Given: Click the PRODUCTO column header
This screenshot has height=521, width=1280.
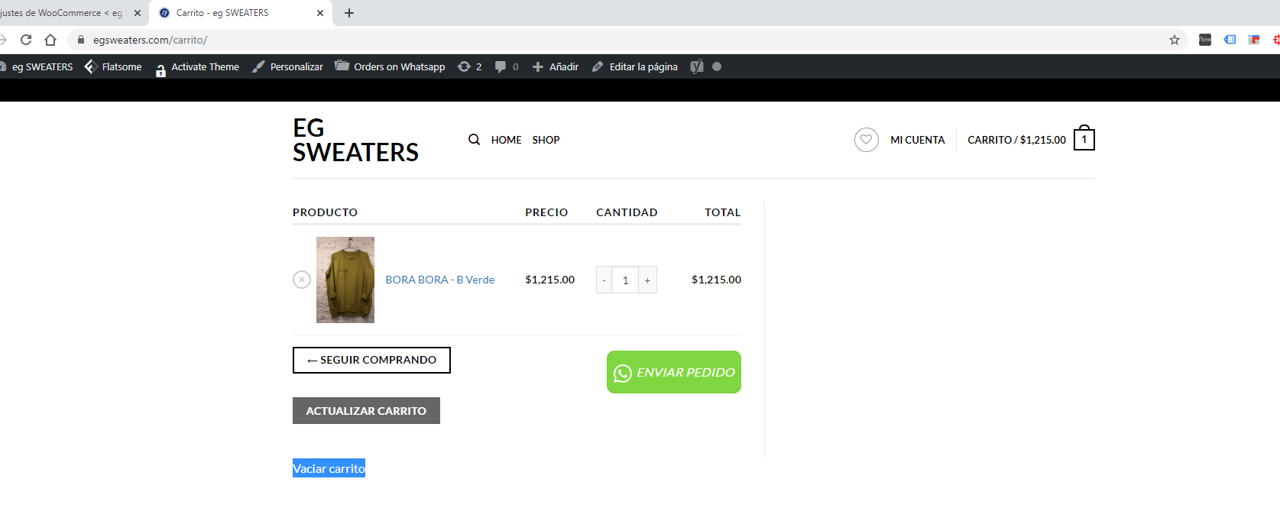Looking at the screenshot, I should [x=325, y=212].
